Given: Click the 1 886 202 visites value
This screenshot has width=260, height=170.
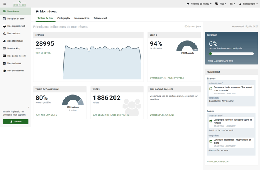Looking at the screenshot, I should pos(107,98).
